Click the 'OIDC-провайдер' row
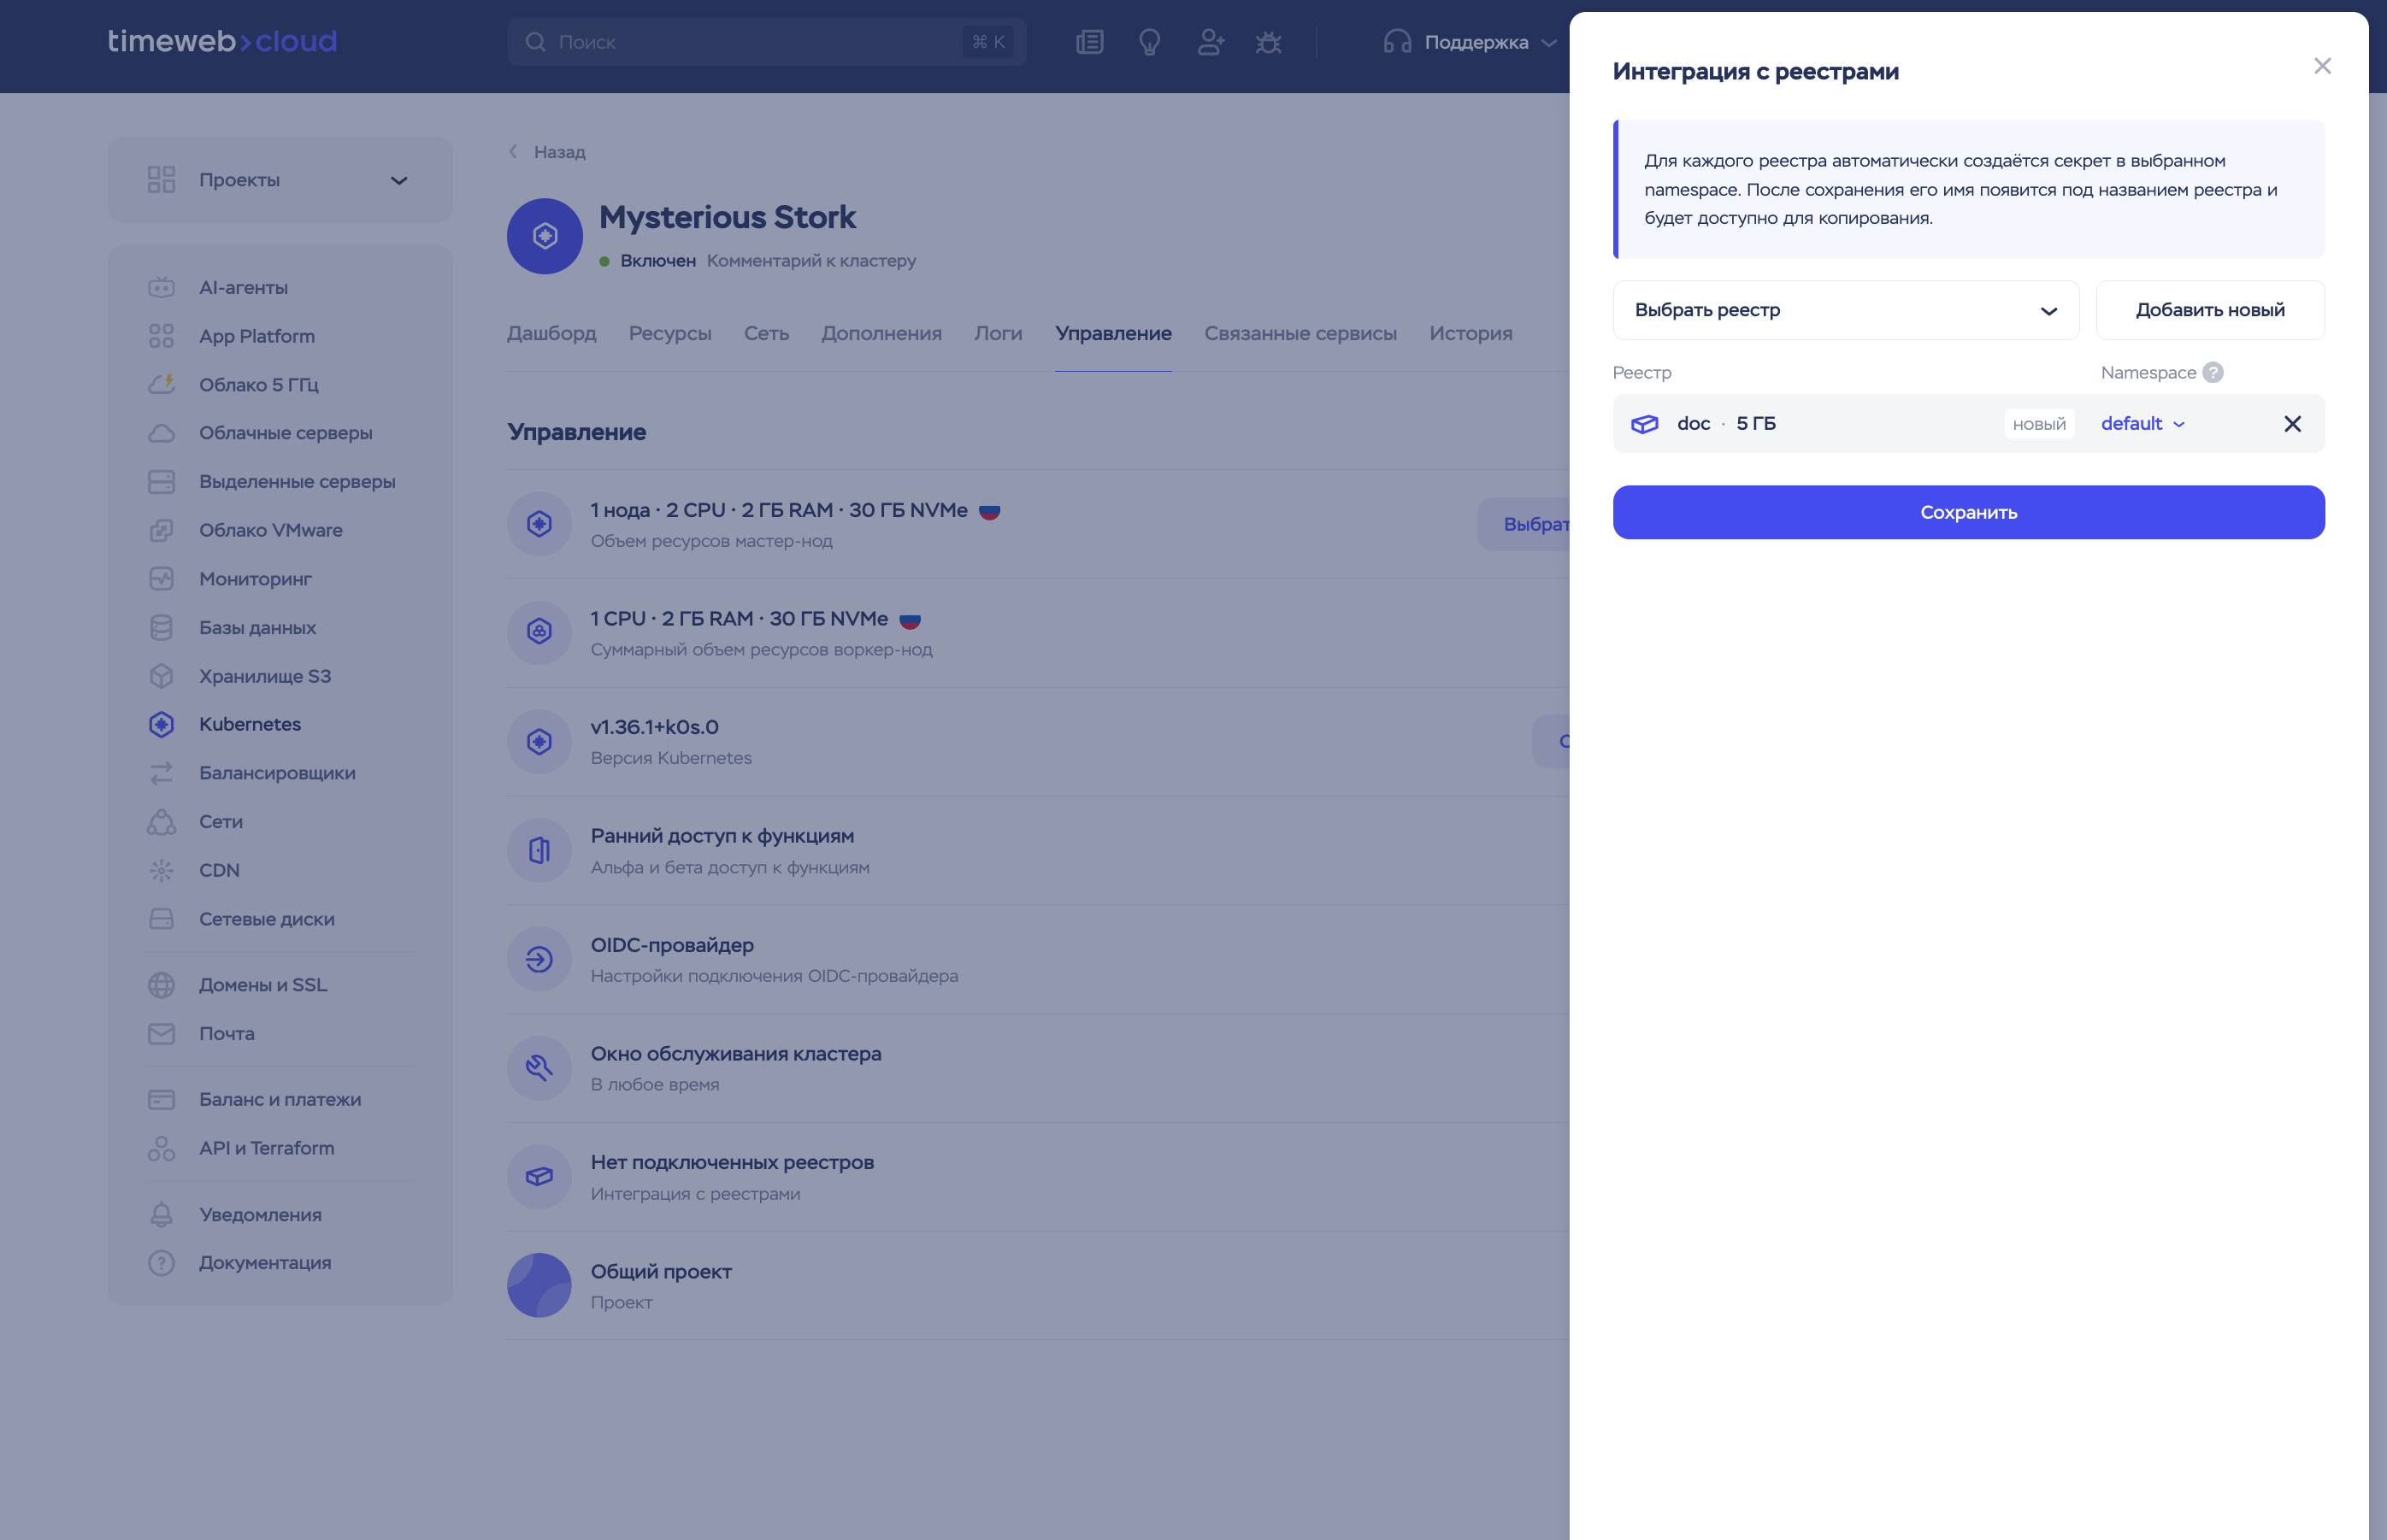This screenshot has width=2387, height=1540. [x=1037, y=960]
